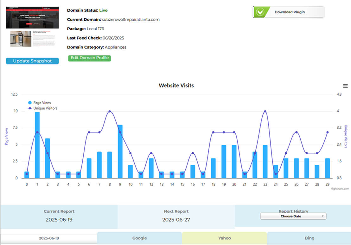This screenshot has height=245, width=351.
Task: Switch to the Bing tab
Action: click(309, 238)
